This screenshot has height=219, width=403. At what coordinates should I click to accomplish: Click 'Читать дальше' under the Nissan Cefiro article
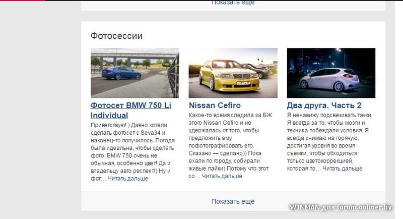click(222, 176)
